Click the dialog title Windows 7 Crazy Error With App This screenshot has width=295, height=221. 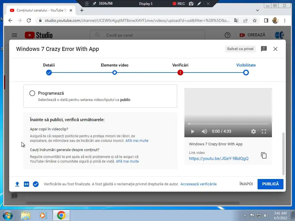(57, 49)
